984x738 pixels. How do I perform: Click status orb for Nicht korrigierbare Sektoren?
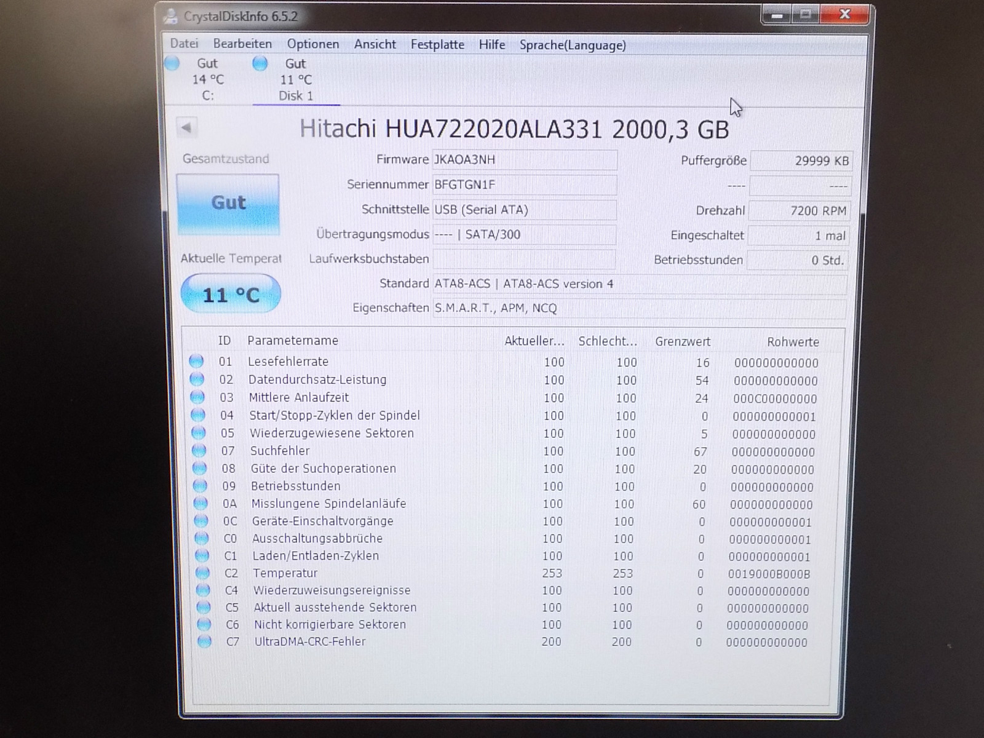click(204, 624)
